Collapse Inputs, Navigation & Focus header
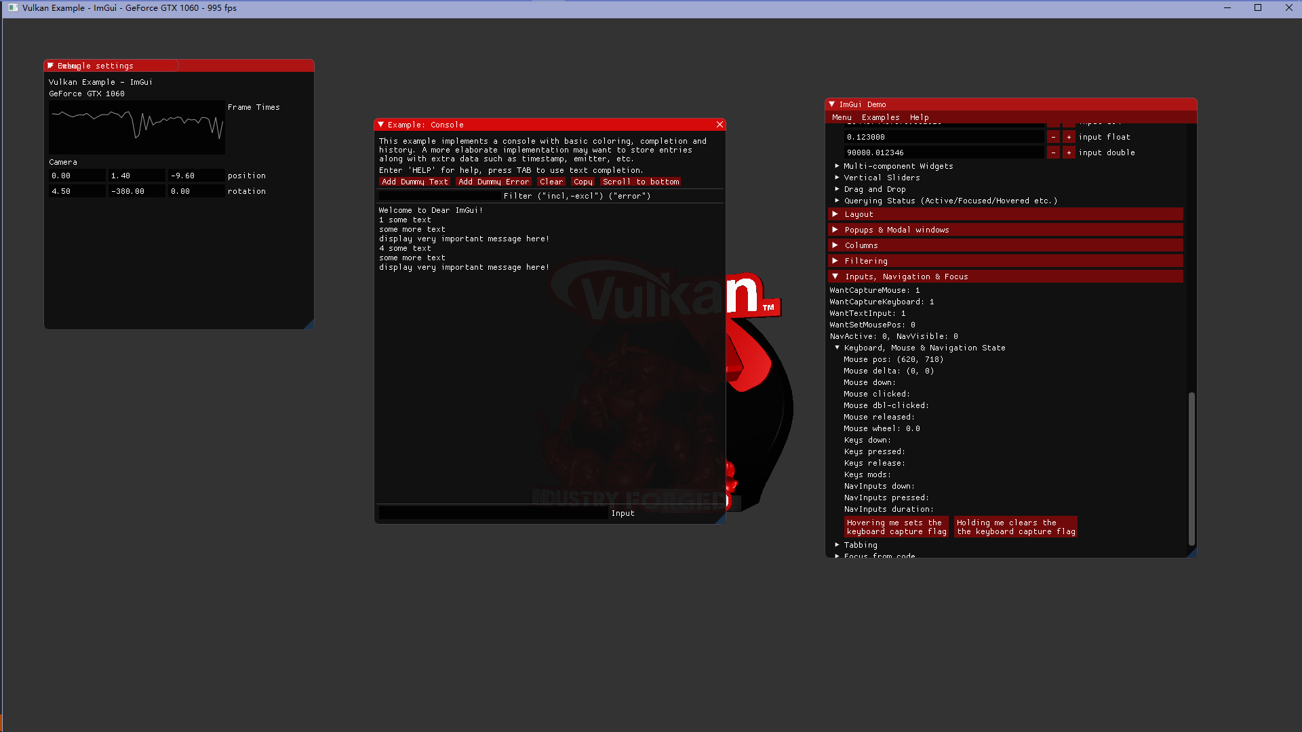Screen dimensions: 1302x732 tap(1005, 277)
